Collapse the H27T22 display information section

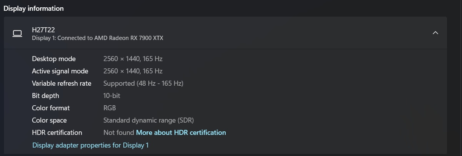tap(435, 33)
